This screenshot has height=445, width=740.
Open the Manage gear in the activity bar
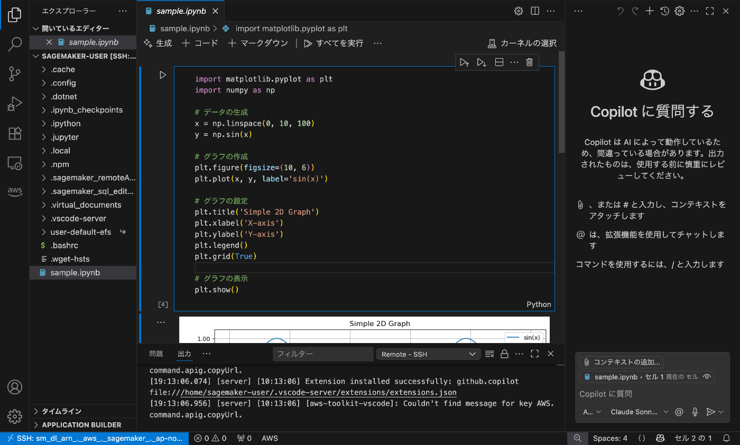[x=15, y=416]
